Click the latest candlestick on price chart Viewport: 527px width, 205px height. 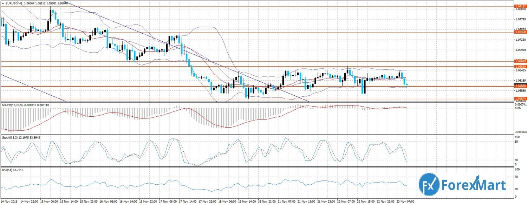(407, 84)
